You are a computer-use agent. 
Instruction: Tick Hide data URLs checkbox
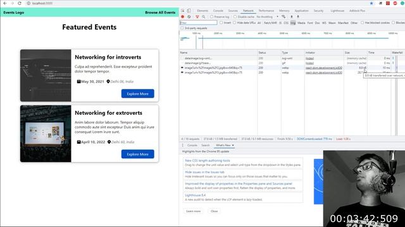[x=235, y=23]
